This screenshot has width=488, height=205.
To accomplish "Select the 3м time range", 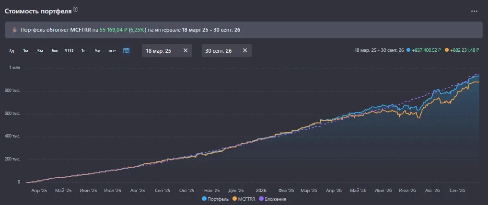I will pyautogui.click(x=40, y=51).
